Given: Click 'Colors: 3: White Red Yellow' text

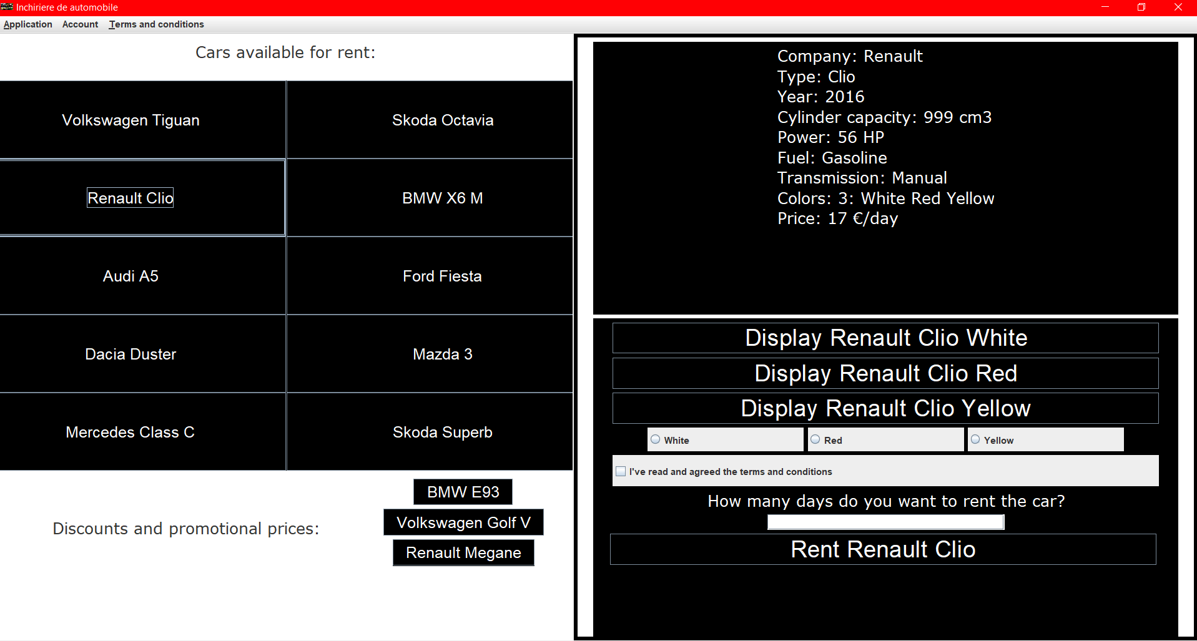Looking at the screenshot, I should point(885,198).
